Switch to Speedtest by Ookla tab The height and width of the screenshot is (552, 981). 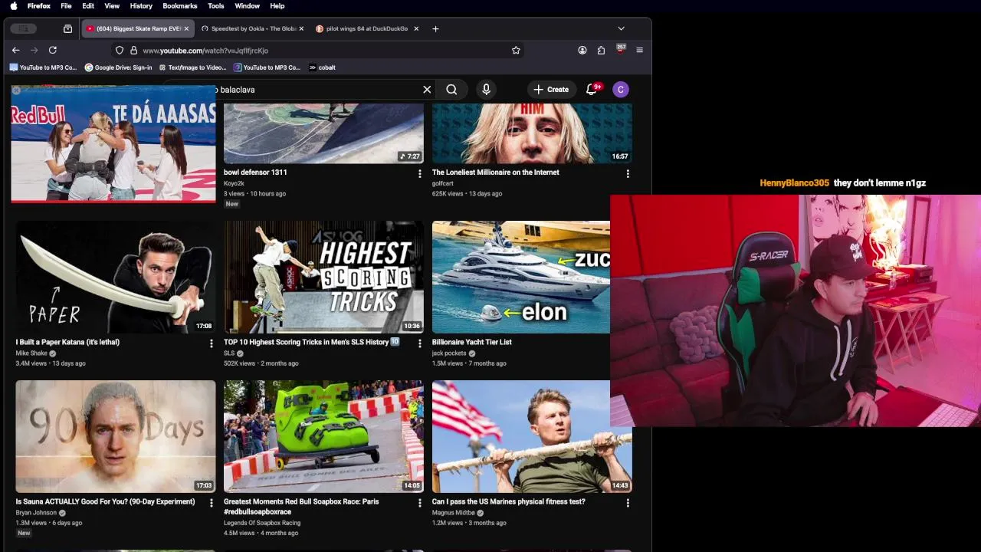(x=252, y=28)
